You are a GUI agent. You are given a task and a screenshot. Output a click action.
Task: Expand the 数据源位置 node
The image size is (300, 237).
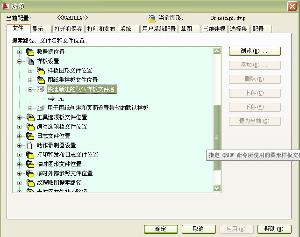19,52
